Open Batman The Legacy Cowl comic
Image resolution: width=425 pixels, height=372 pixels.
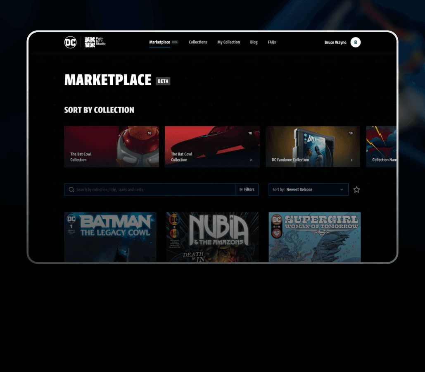(110, 237)
